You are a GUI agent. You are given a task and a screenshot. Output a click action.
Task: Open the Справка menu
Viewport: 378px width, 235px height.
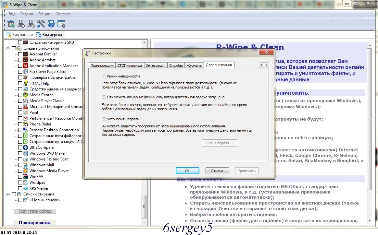coord(63,14)
